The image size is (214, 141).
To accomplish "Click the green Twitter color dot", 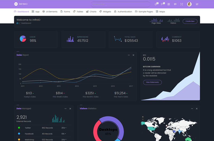I will [x=19, y=128].
